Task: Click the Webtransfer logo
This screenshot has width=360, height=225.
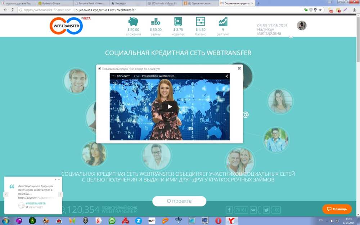Action: (66, 26)
